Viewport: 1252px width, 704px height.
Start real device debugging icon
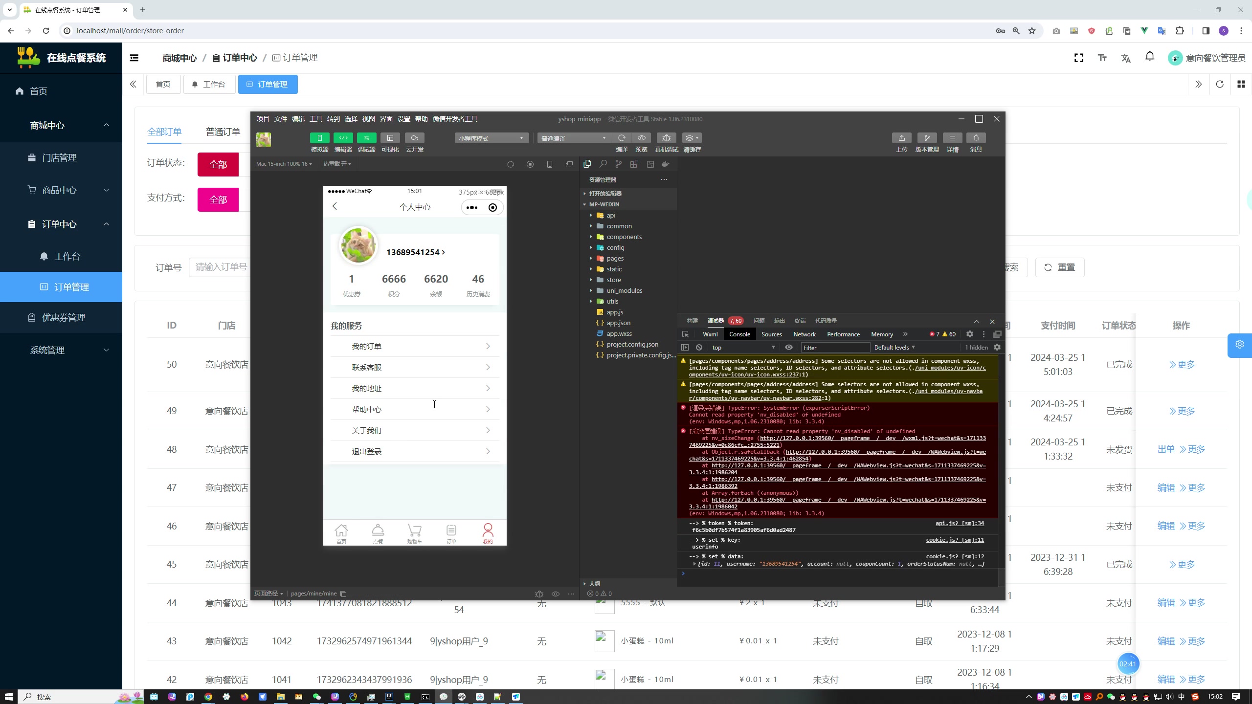[x=666, y=138]
